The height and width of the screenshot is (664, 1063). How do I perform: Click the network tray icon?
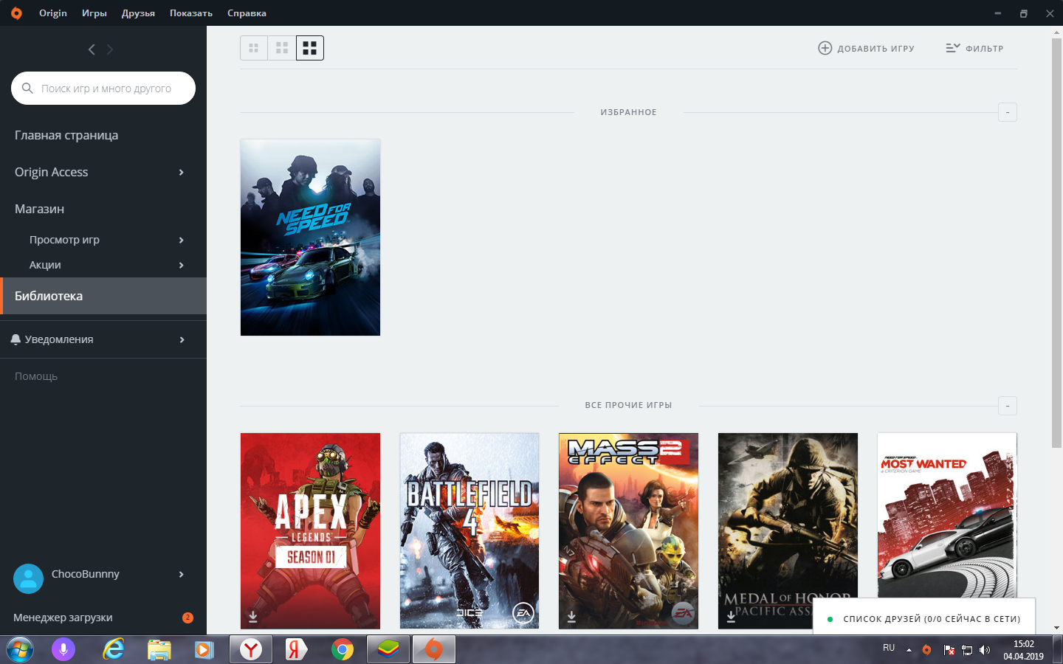(x=967, y=650)
